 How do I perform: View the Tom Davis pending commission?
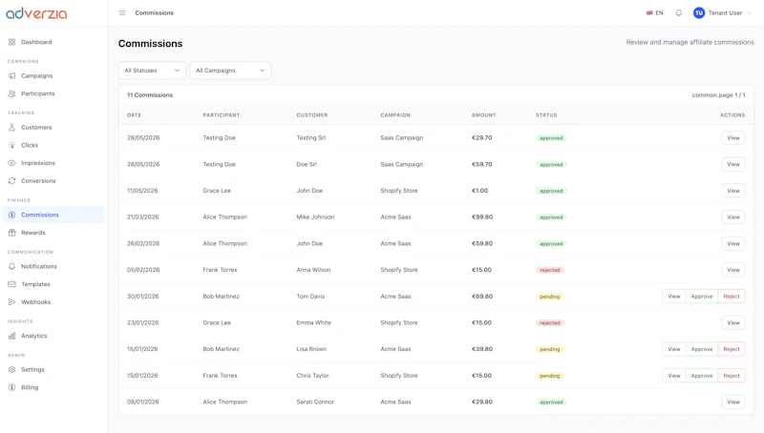[x=674, y=297]
